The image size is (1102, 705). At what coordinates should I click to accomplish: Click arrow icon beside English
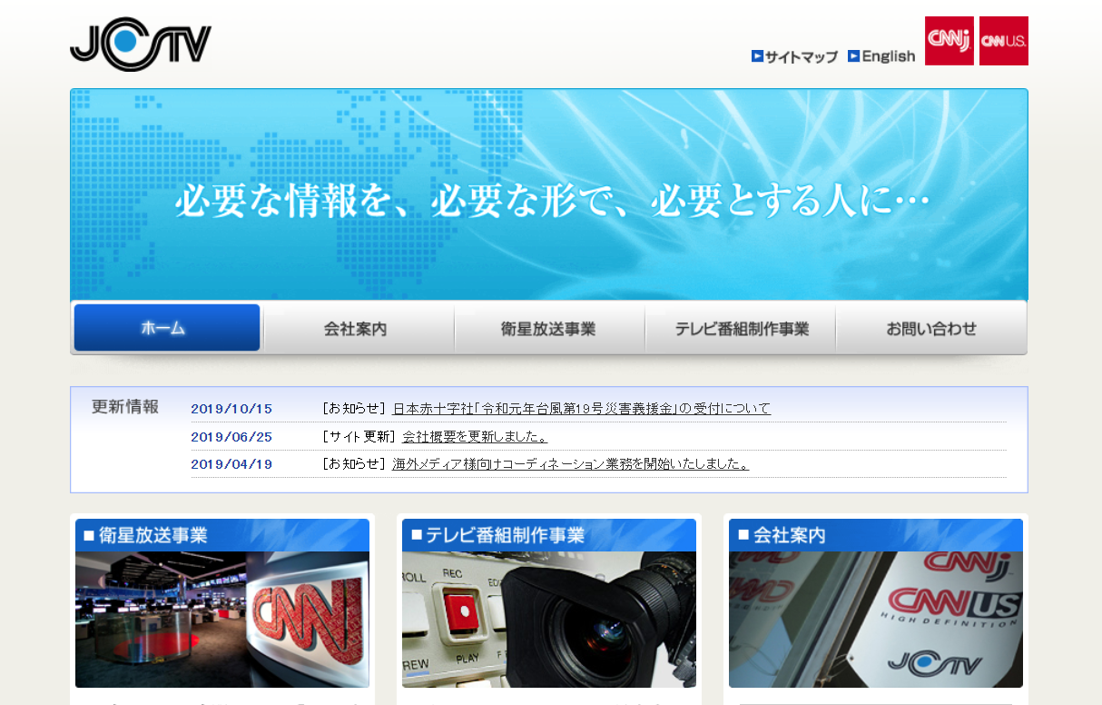tap(853, 56)
